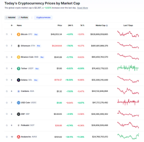Click the Market Cap info icon
The image size is (144, 142).
pyautogui.click(x=107, y=26)
